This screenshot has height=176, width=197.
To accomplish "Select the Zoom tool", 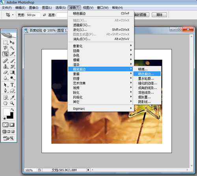I will pyautogui.click(x=12, y=103).
